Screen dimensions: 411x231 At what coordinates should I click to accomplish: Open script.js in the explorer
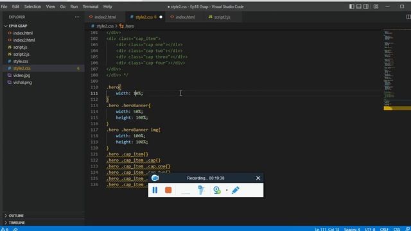click(20, 47)
